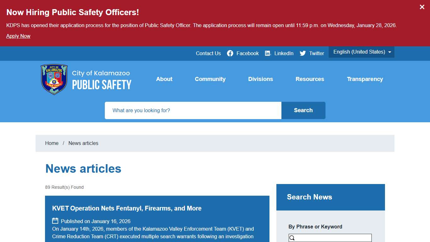This screenshot has height=242, width=430.
Task: Expand the Divisions navigation menu
Action: pos(260,79)
